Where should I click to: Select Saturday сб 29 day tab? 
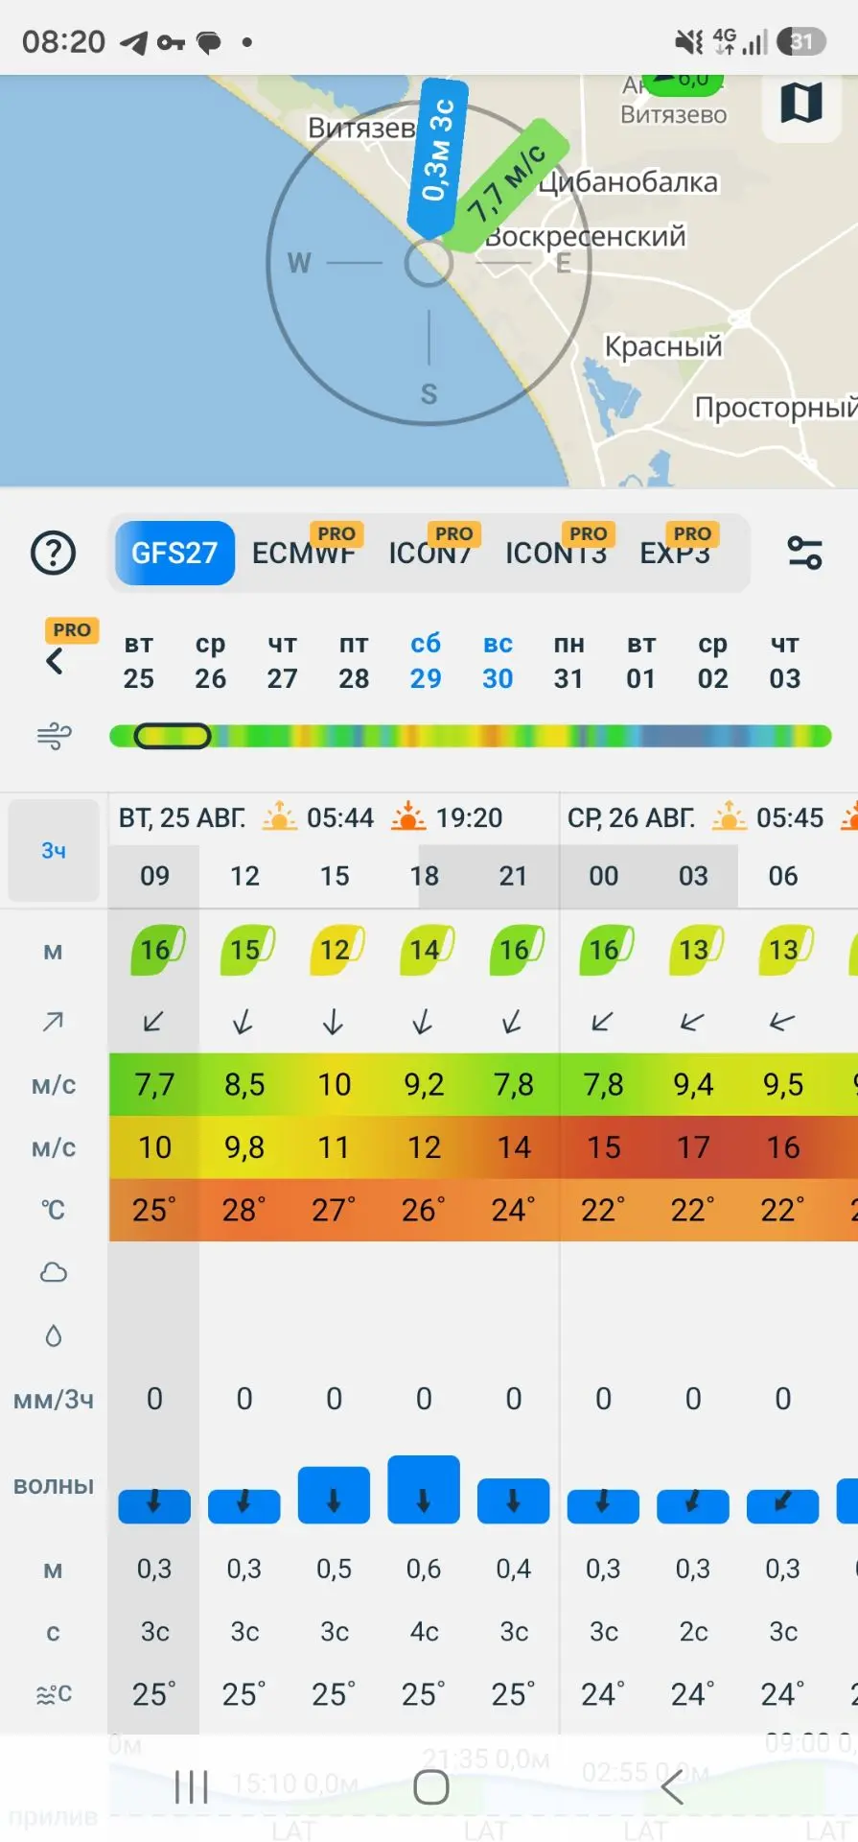coord(426,661)
